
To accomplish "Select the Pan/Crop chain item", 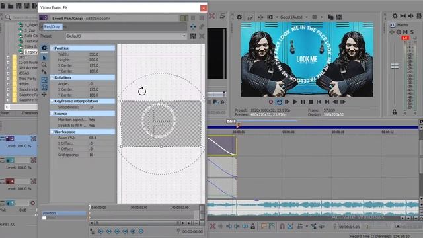I will (52, 26).
